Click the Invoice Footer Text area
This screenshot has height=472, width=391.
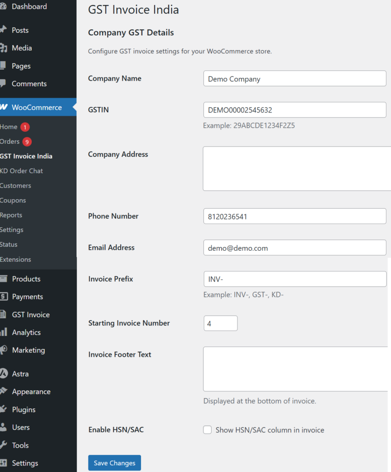(x=296, y=369)
